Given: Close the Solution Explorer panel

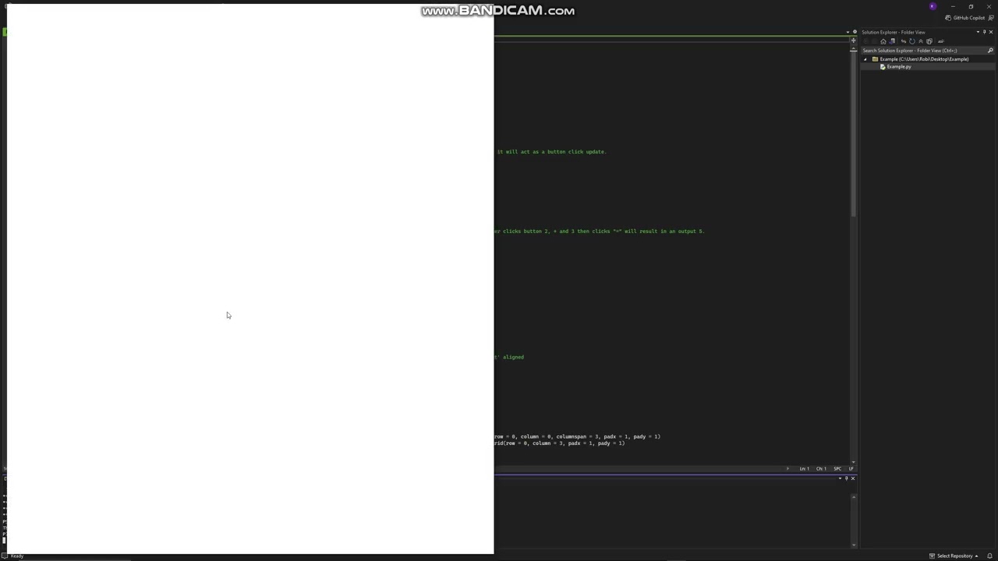Looking at the screenshot, I should click(x=991, y=32).
